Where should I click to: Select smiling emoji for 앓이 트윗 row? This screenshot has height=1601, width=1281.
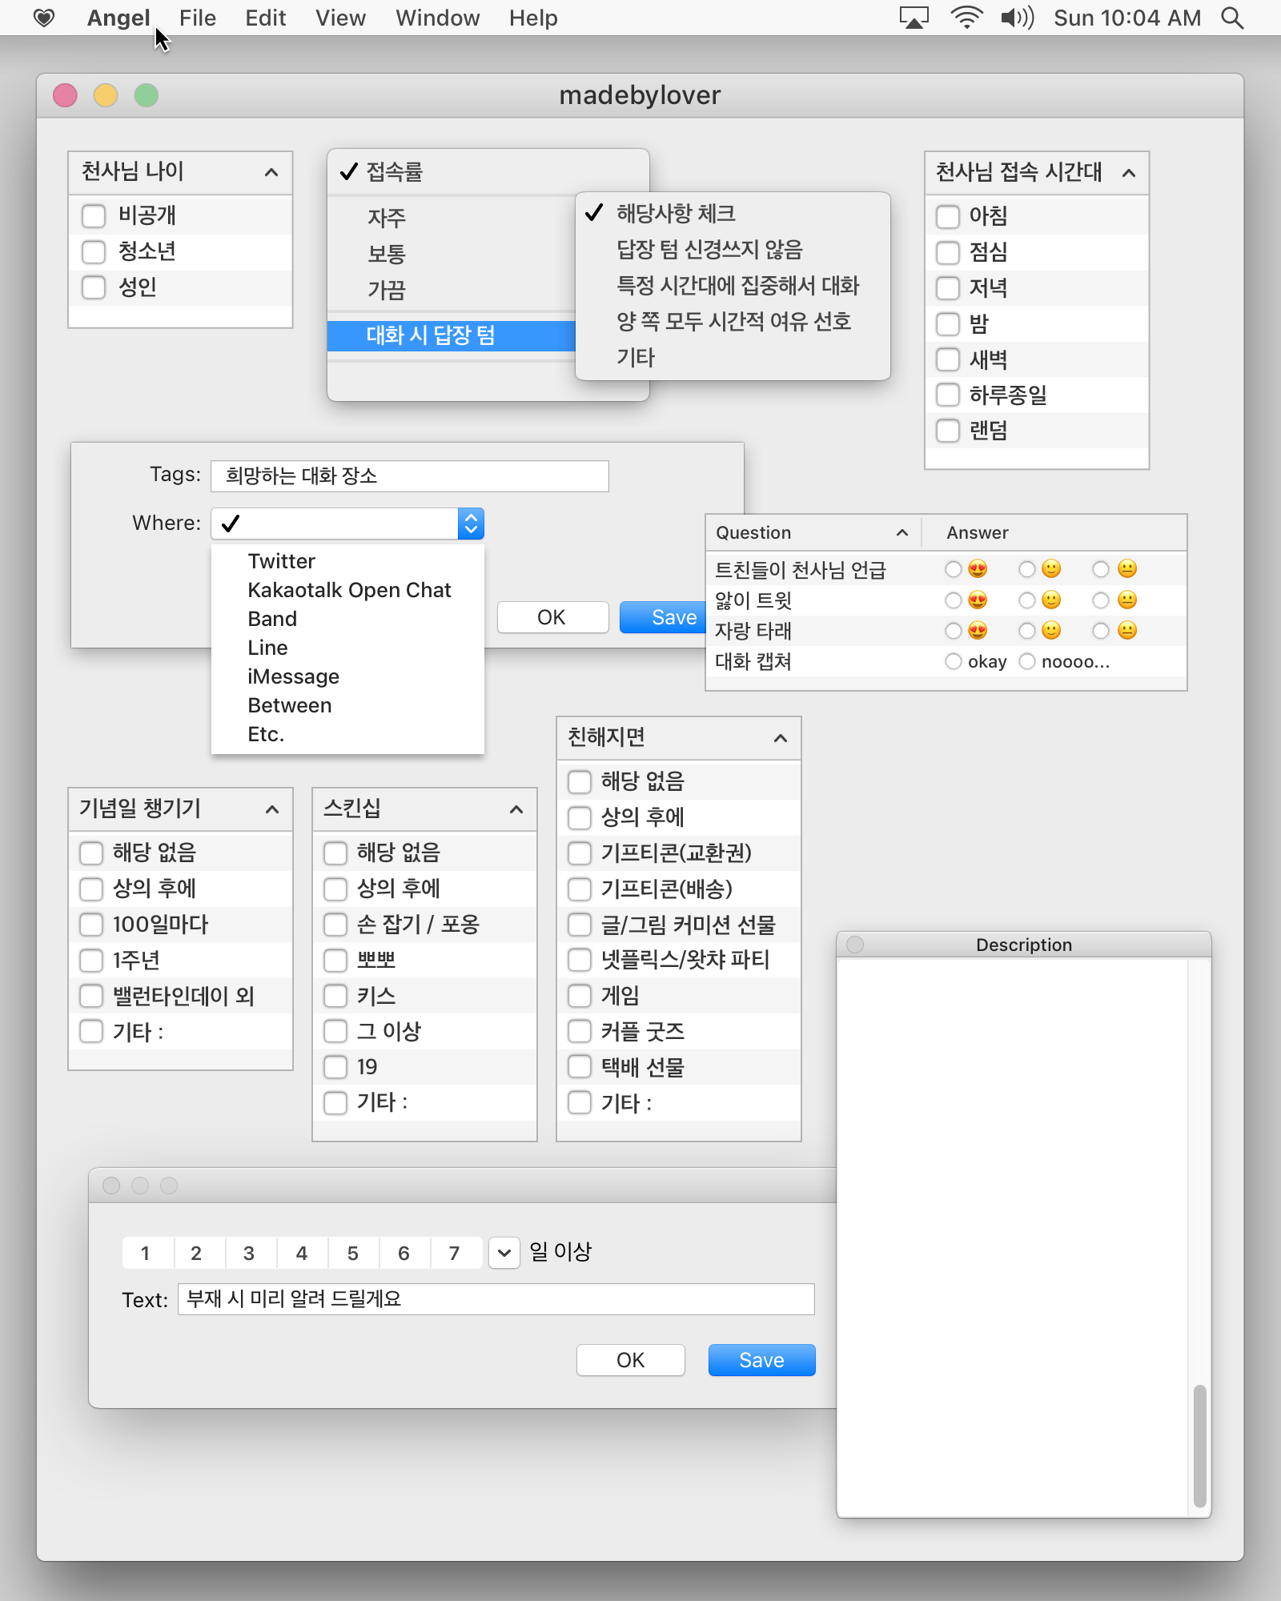point(1027,600)
